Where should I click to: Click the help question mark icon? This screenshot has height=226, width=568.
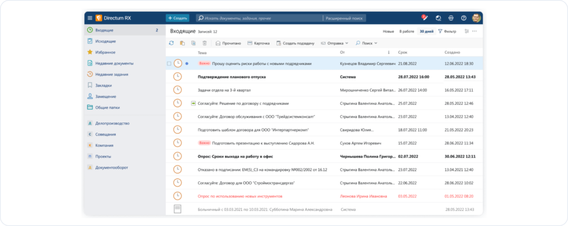464,18
